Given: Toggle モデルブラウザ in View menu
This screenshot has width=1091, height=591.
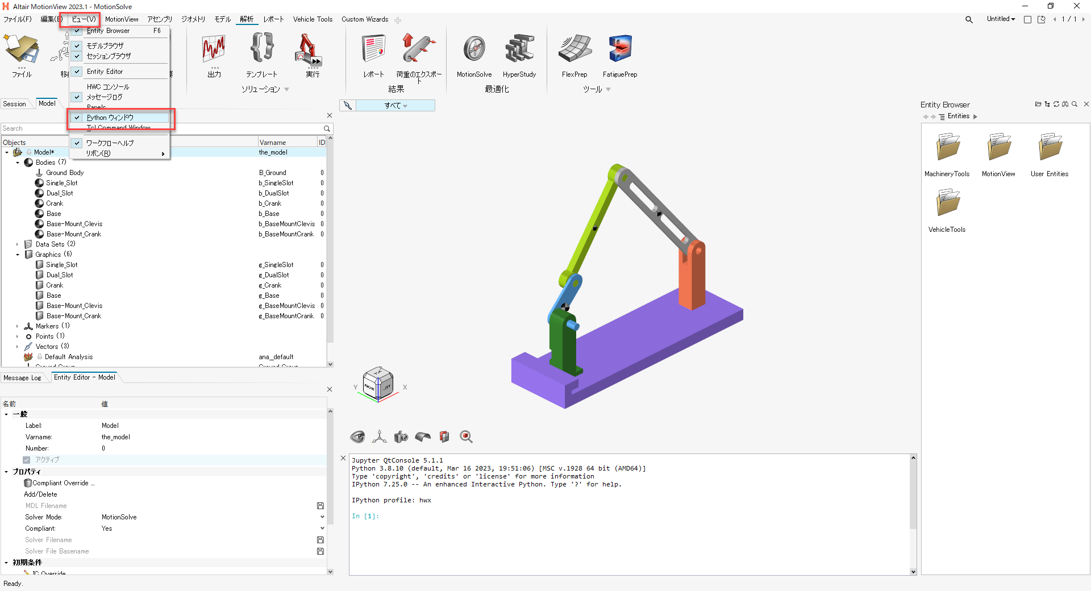Looking at the screenshot, I should (119, 45).
